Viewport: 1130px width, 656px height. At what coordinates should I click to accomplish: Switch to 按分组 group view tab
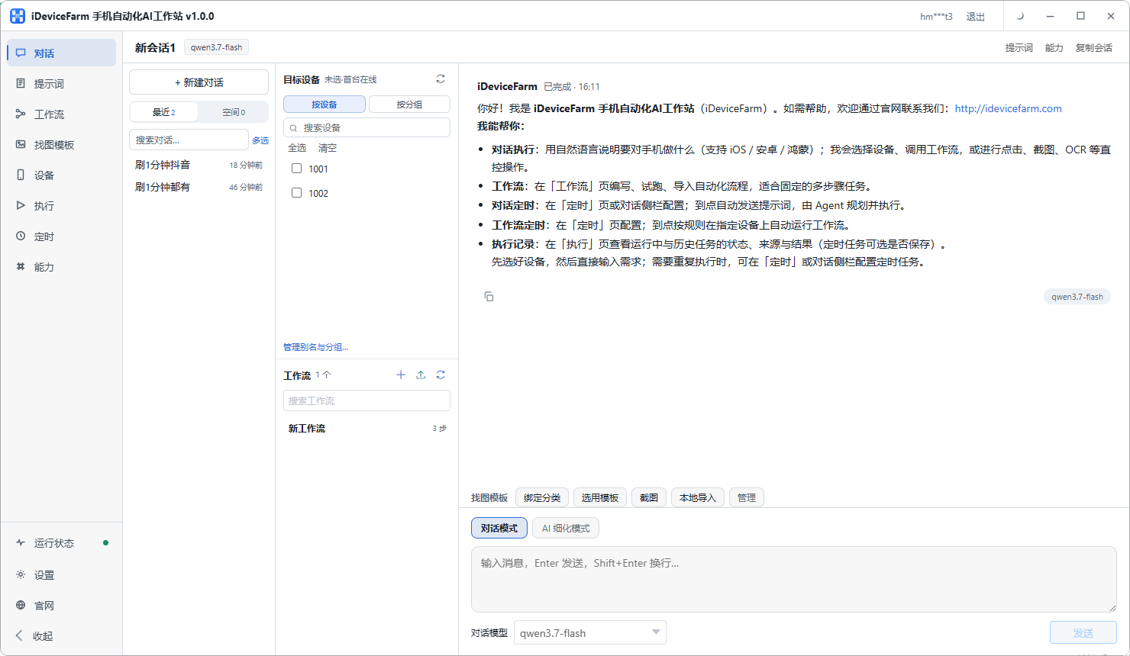tap(409, 105)
